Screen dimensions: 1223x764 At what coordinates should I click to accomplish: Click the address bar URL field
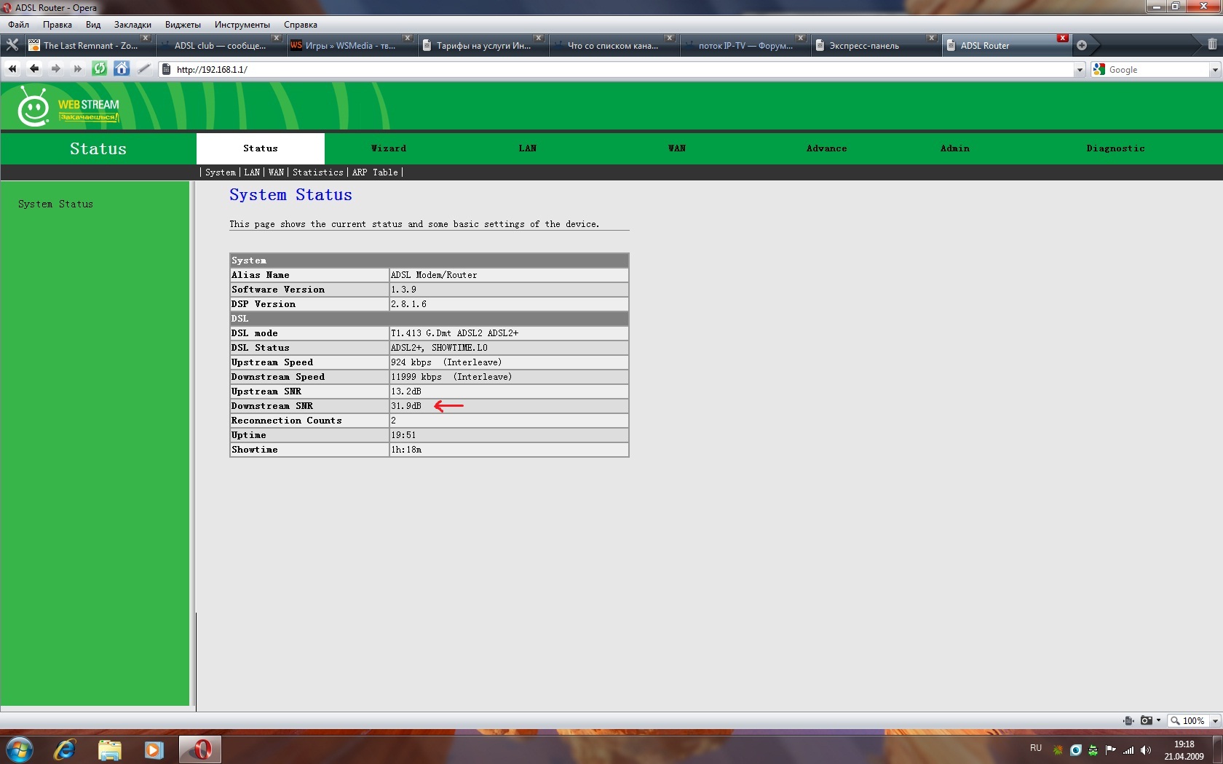coord(619,70)
